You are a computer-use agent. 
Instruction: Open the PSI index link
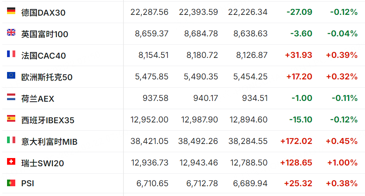point(28,183)
